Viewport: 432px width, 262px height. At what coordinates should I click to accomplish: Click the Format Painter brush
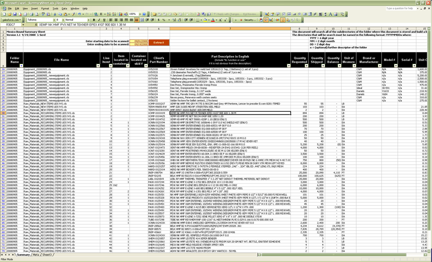(x=73, y=14)
